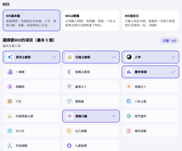Click the 選擇要MIX的項目 section heading
Viewport: 182px width, 151px height.
pyautogui.click(x=29, y=40)
